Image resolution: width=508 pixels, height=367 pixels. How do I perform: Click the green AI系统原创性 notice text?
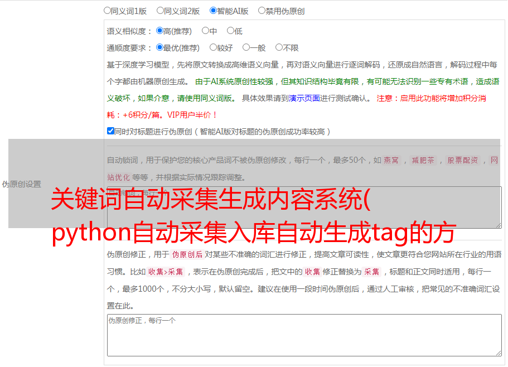pyautogui.click(x=303, y=90)
